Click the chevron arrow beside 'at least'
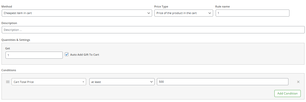Viewport: 306px width, 102px height. (151, 82)
